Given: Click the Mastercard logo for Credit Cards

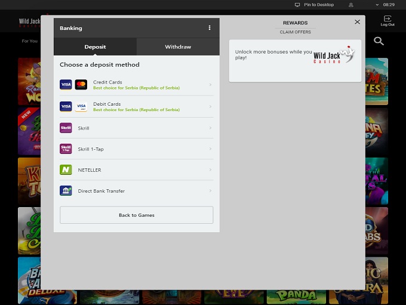Looking at the screenshot, I should [x=81, y=85].
